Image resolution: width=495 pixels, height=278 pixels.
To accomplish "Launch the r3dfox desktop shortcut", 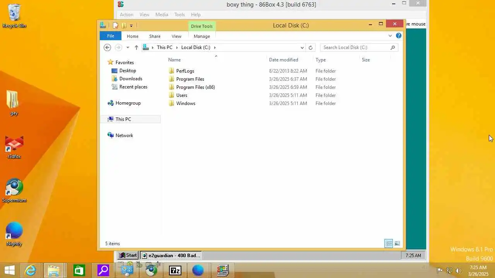I will [x=14, y=147].
